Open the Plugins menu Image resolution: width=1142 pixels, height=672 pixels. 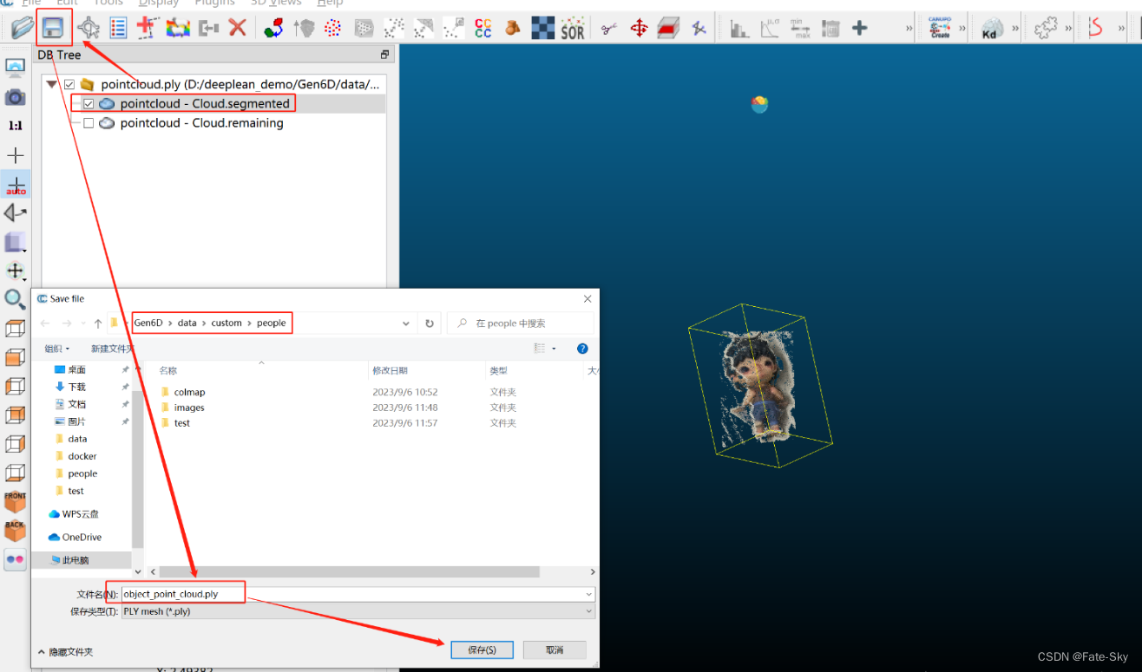[213, 3]
